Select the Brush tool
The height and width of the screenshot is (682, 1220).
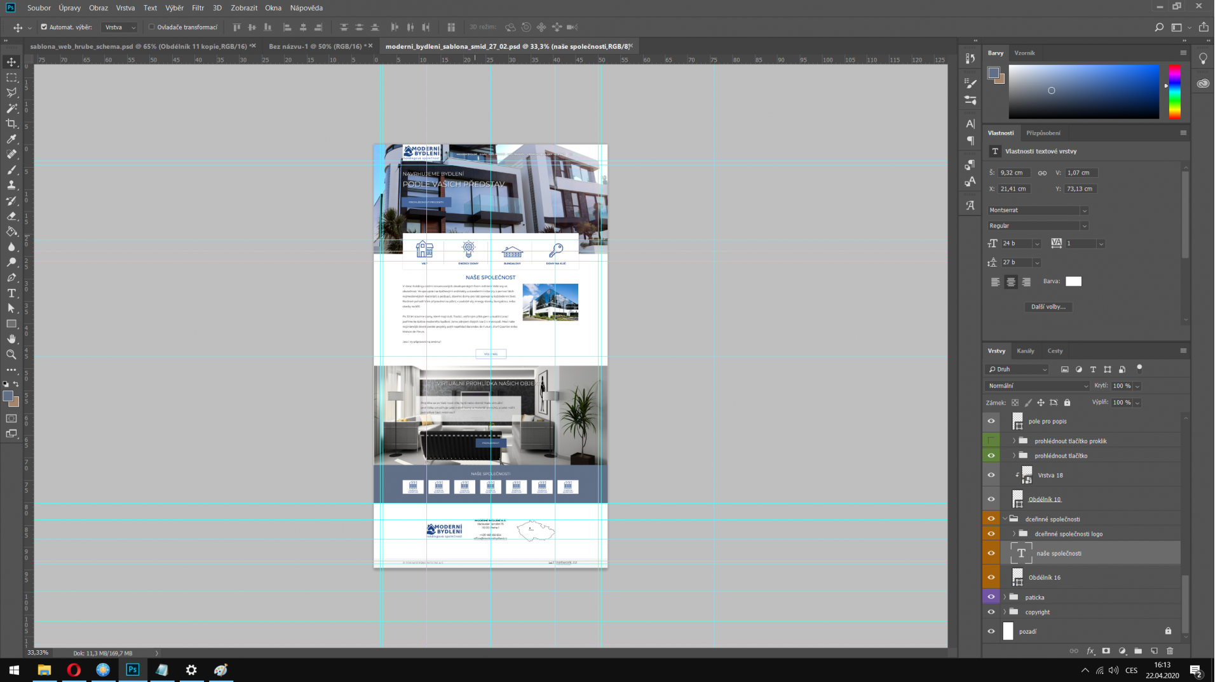[x=11, y=170]
